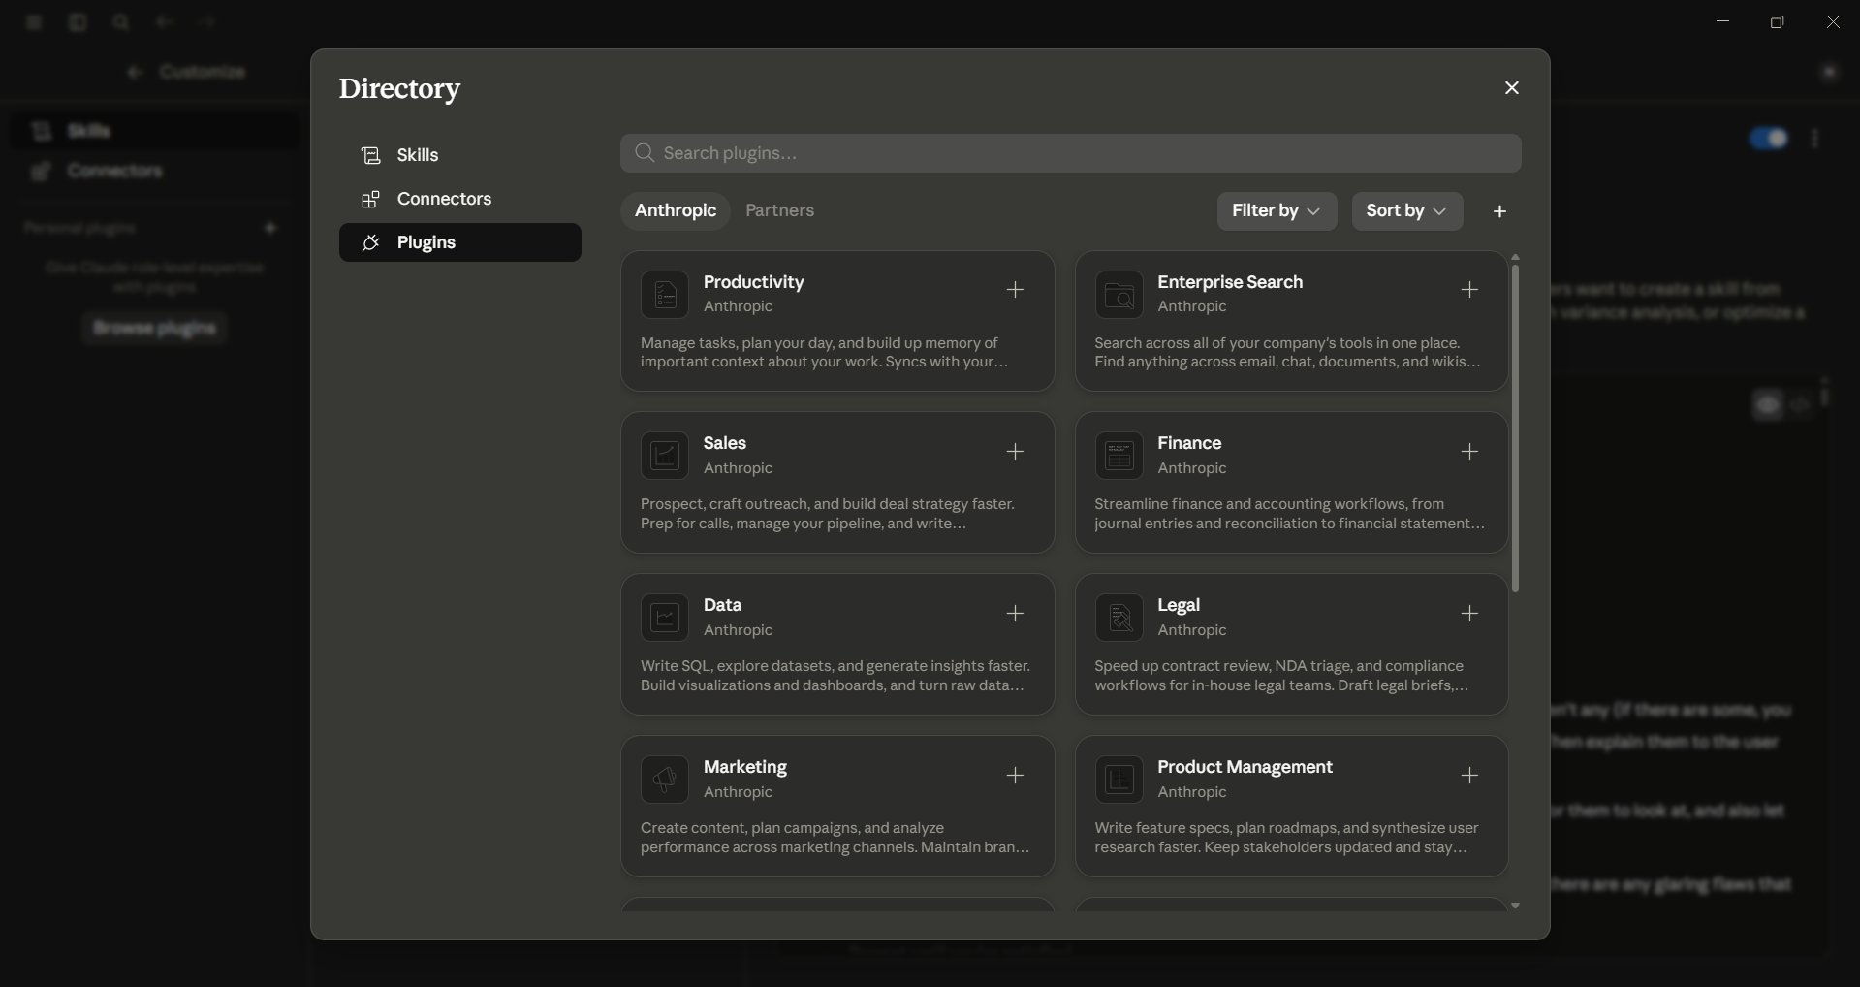Open the hamburger menu in top toolbar

pyautogui.click(x=34, y=21)
